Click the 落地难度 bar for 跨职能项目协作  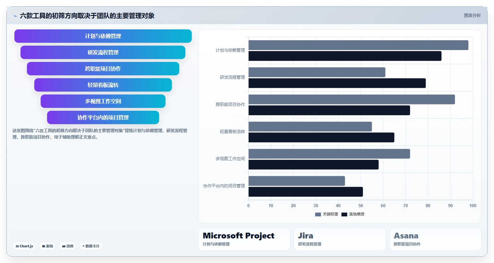[329, 110]
